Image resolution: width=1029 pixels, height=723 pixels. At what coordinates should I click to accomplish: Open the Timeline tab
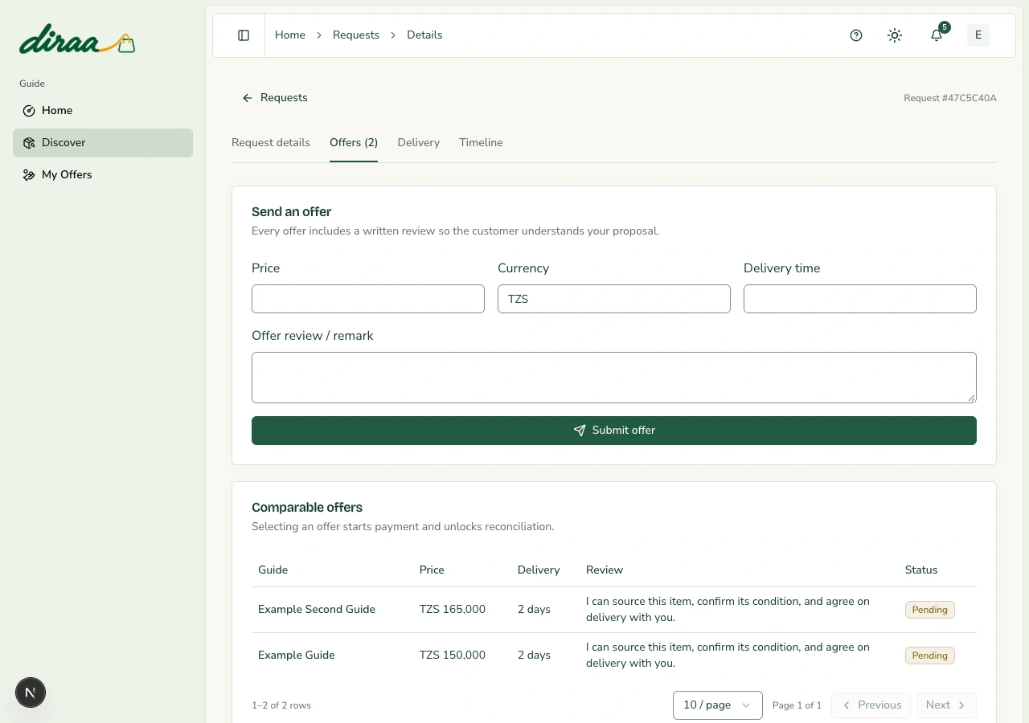481,143
